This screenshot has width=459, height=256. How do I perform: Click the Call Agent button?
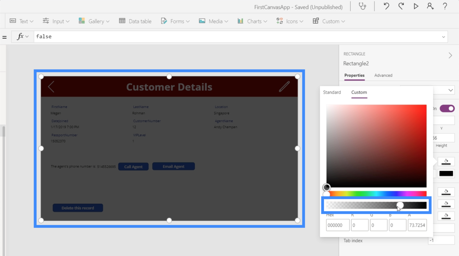pos(133,167)
